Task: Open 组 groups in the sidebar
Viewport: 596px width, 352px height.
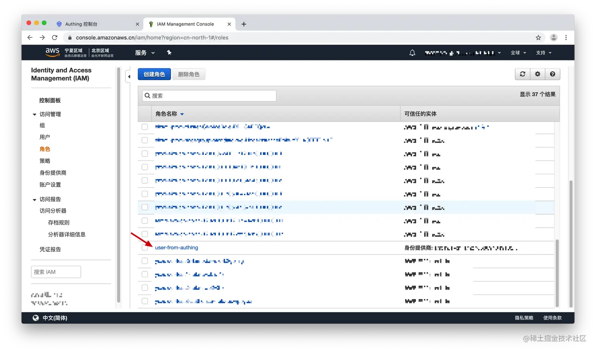Action: pyautogui.click(x=42, y=125)
